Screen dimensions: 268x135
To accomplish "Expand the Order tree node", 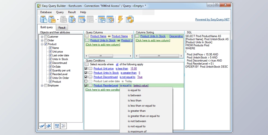I will (x=42, y=40).
